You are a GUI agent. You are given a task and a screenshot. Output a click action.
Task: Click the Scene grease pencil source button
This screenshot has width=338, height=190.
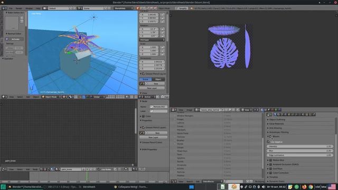(146, 79)
